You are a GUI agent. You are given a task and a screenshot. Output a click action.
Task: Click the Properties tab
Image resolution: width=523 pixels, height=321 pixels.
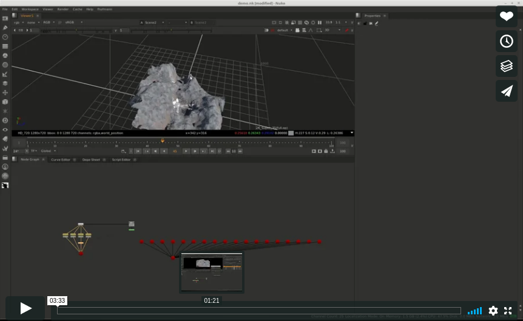[372, 16]
